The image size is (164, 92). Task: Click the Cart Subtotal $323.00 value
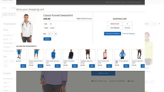(127, 28)
